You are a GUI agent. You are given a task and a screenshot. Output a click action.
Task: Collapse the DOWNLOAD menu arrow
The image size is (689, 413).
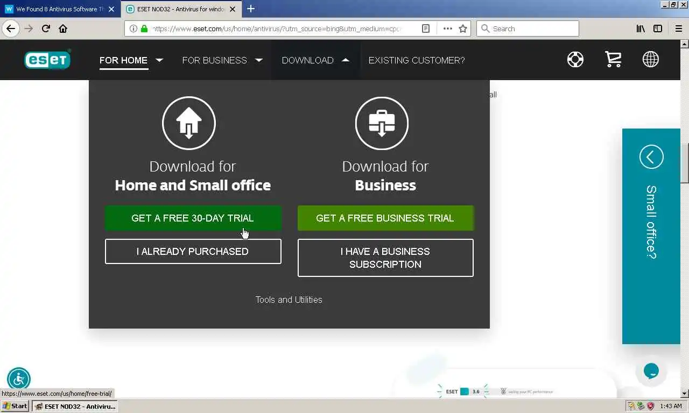pos(346,60)
